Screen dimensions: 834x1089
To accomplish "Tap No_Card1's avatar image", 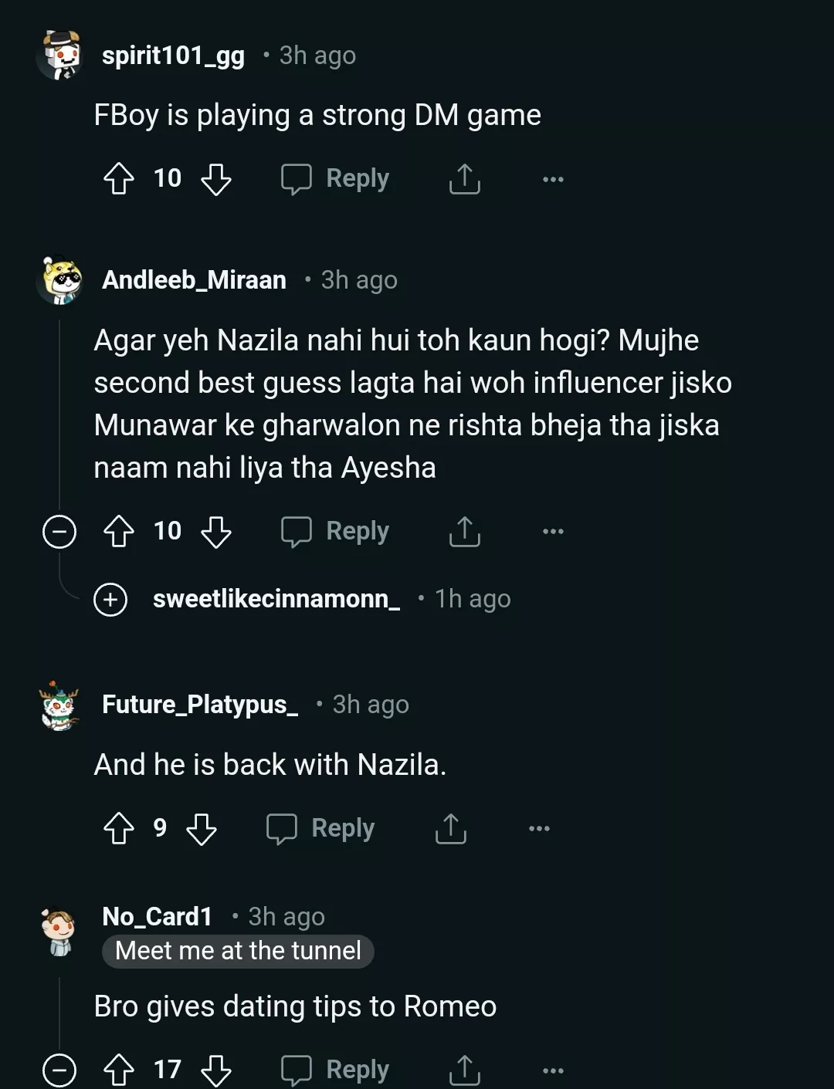I will 59,932.
